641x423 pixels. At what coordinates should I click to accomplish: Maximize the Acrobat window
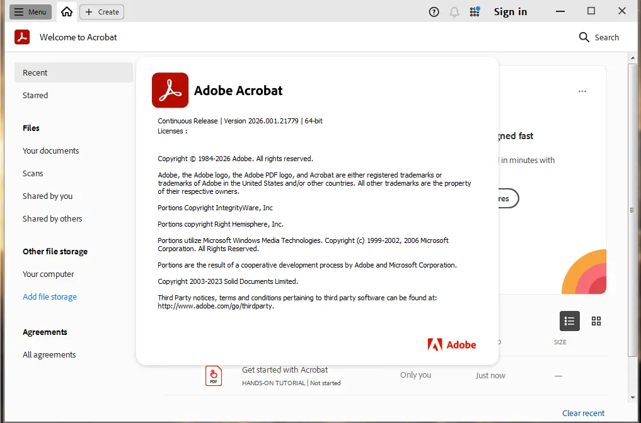591,11
